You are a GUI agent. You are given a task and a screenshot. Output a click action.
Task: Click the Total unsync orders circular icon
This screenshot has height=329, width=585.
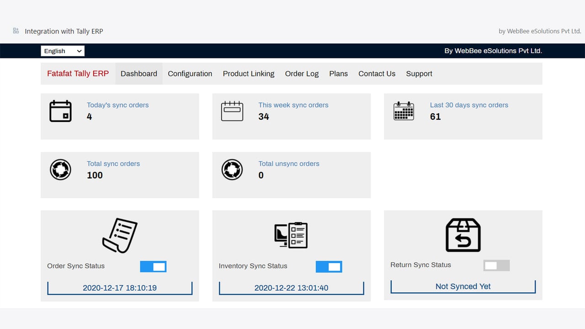point(232,170)
